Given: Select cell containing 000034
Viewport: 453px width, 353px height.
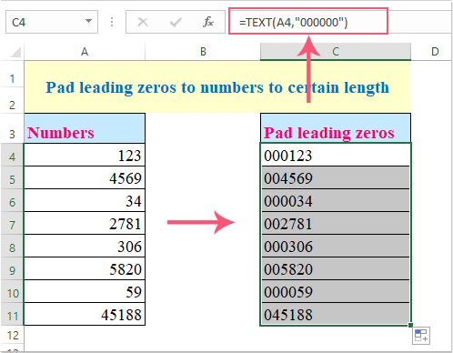Looking at the screenshot, I should click(x=336, y=200).
